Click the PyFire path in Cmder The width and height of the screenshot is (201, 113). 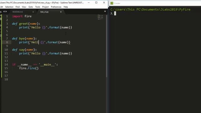pyautogui.click(x=150, y=9)
